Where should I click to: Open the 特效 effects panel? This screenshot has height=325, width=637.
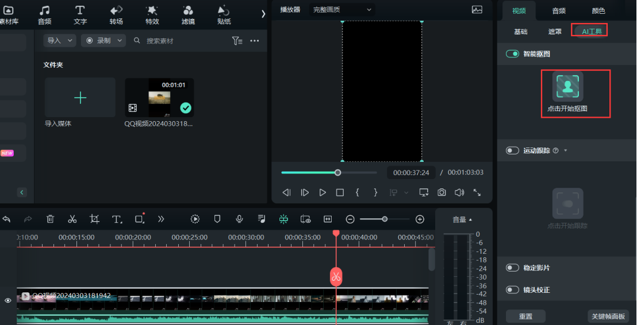coord(152,15)
